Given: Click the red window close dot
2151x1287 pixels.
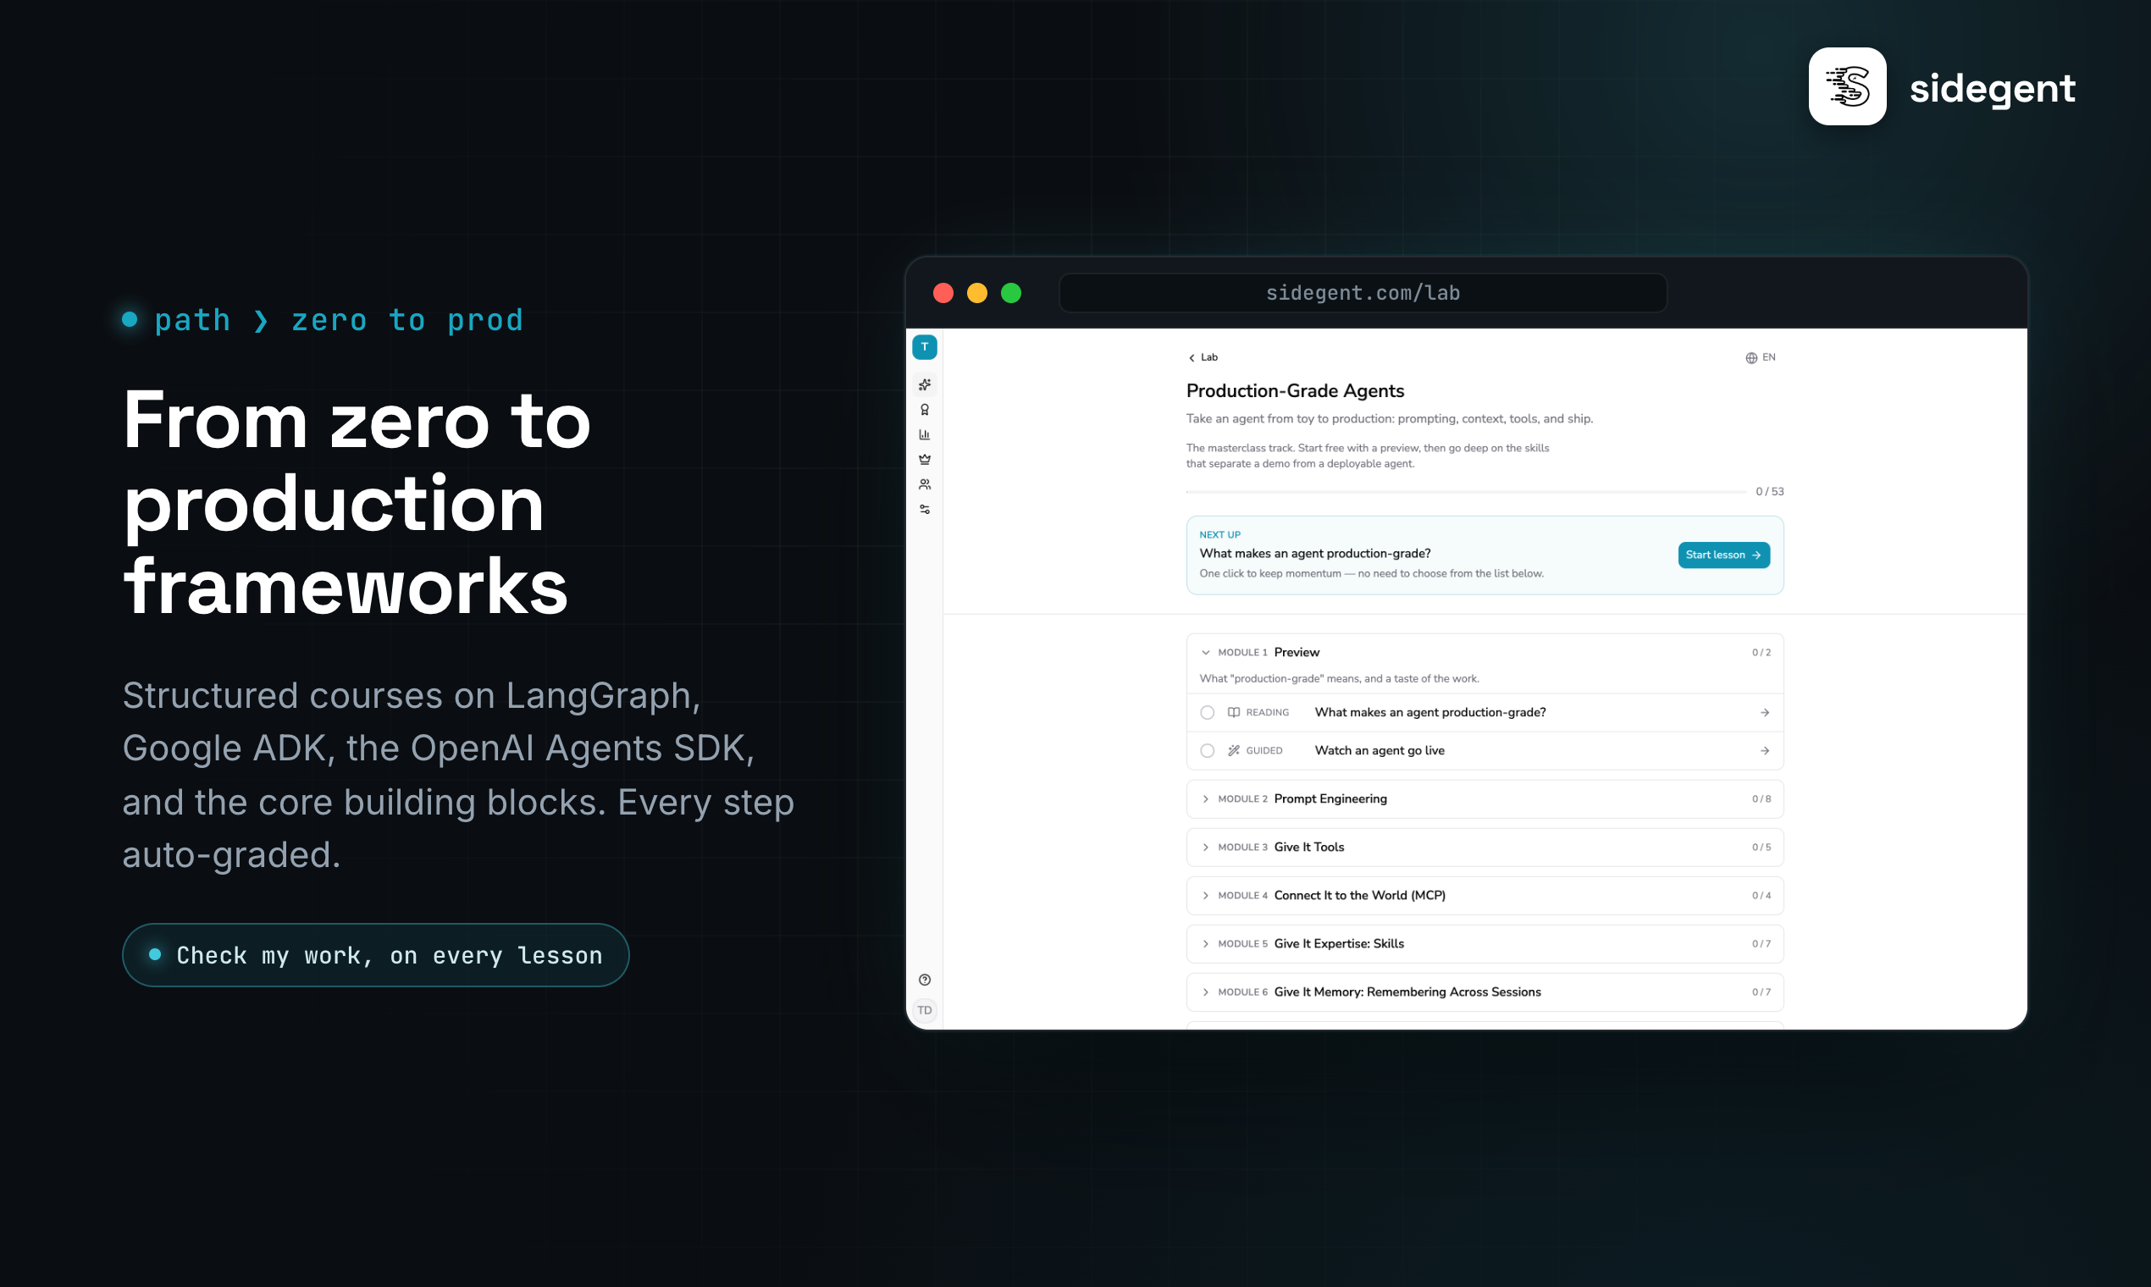Looking at the screenshot, I should pos(943,293).
